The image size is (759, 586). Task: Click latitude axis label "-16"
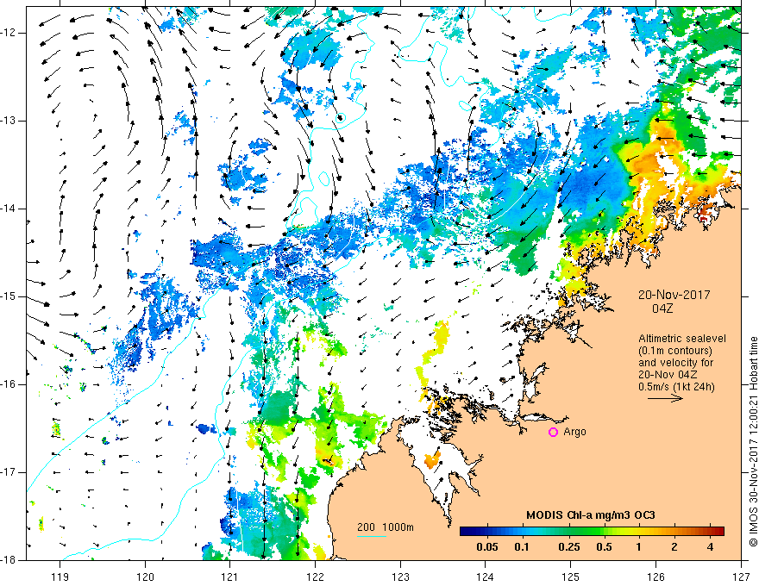point(9,384)
